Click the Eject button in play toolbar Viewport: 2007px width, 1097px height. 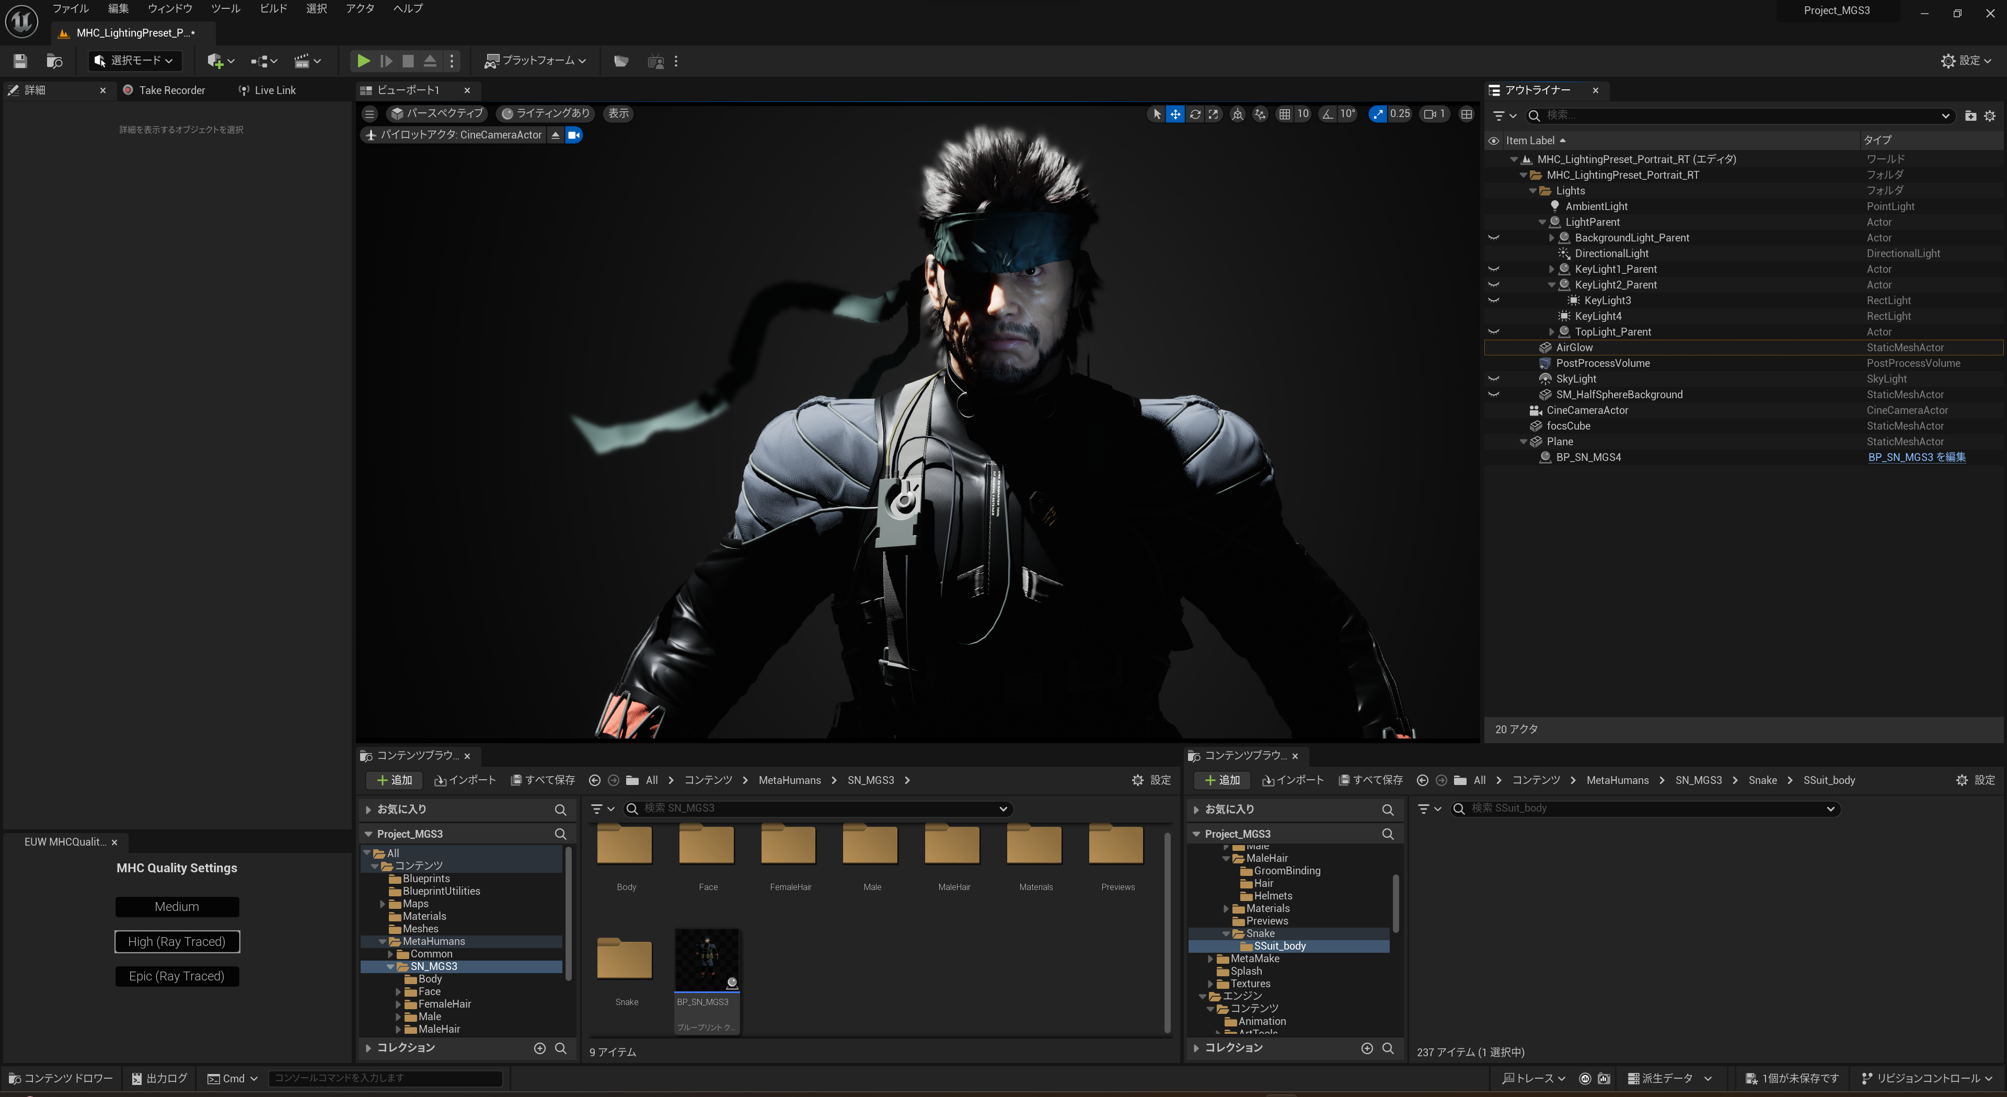coord(430,61)
